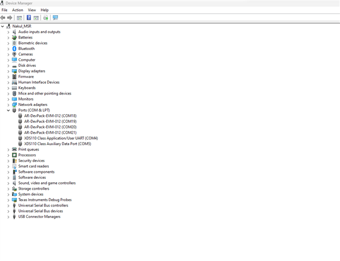Expand the Human Interface Devices node
The height and width of the screenshot is (261, 340).
click(x=8, y=82)
